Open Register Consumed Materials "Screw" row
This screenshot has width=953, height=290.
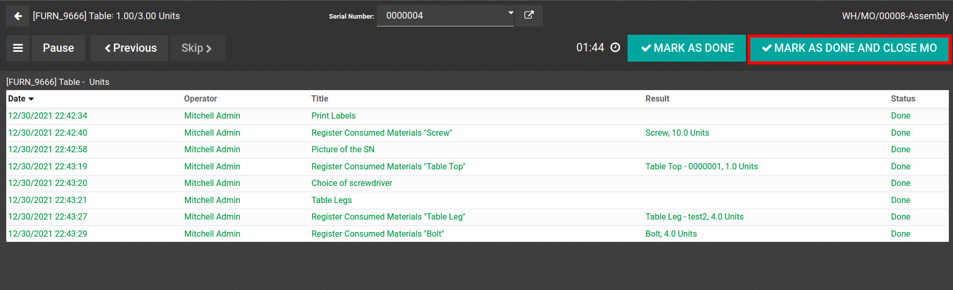[382, 133]
